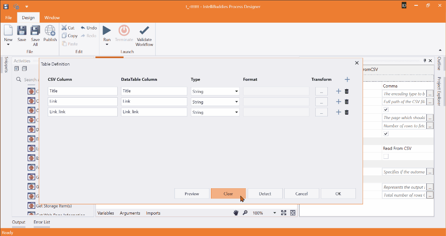Open the zoom 100% dropdown

(x=274, y=213)
